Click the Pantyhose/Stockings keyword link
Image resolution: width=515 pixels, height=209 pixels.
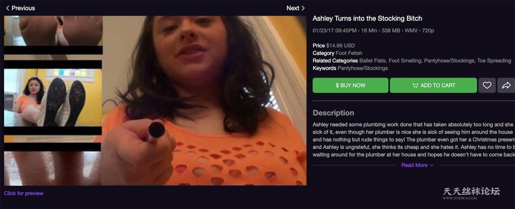coord(362,68)
